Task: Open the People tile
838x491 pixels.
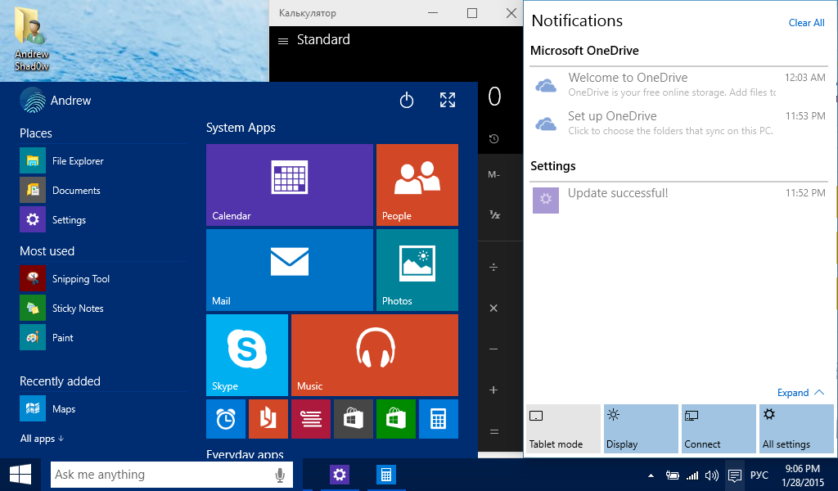Action: [x=417, y=185]
